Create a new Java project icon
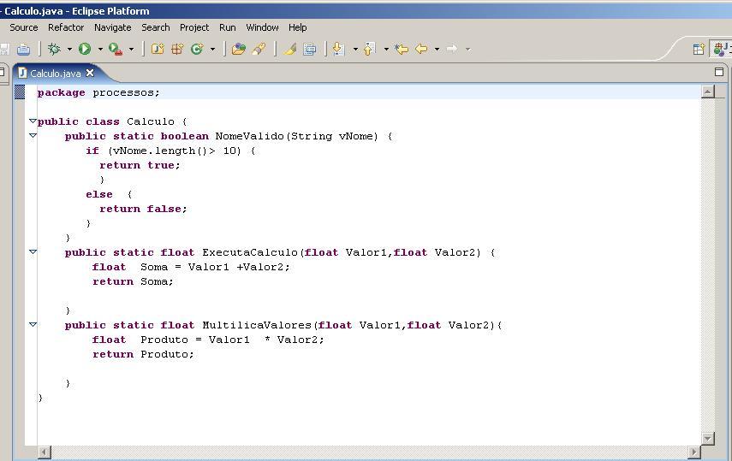Viewport: 732px width, 461px height. [158, 49]
